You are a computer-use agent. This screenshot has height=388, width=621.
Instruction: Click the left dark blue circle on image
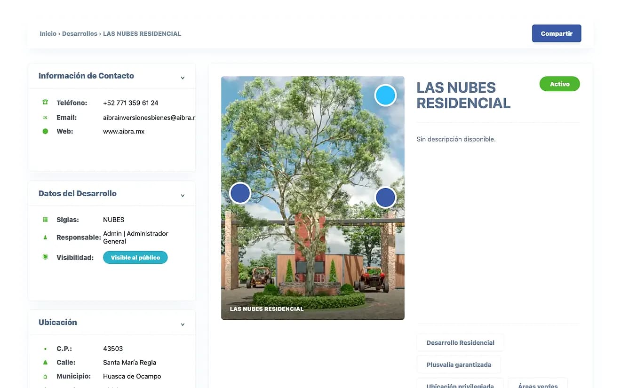click(240, 193)
